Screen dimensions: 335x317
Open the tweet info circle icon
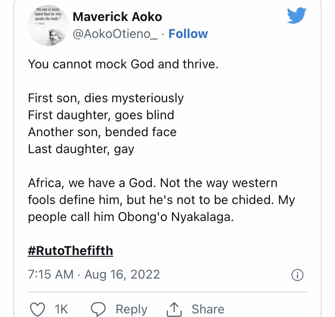[297, 275]
